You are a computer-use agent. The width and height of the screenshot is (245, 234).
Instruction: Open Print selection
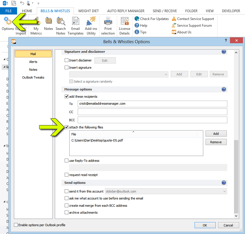[108, 25]
